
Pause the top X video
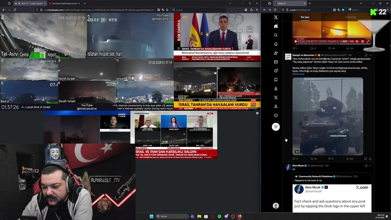295,41
